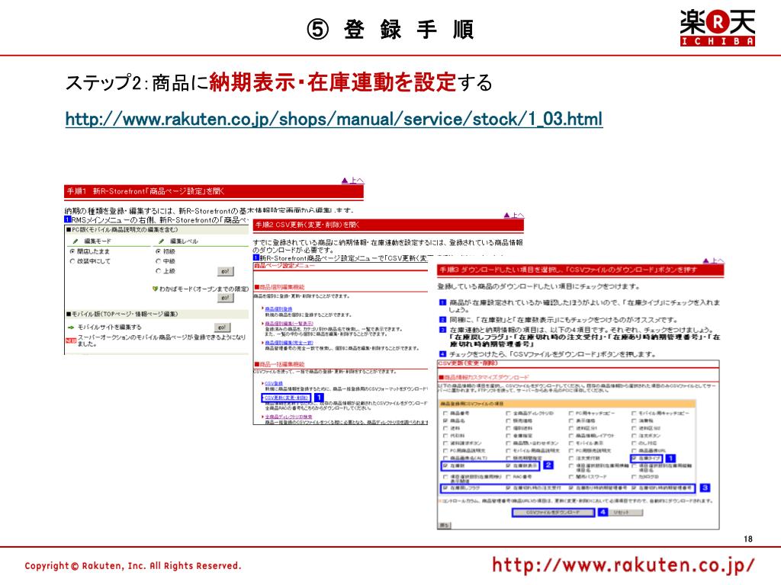Select the 中級 edit level radio button
Screen dimensions: 781x585
(x=159, y=261)
